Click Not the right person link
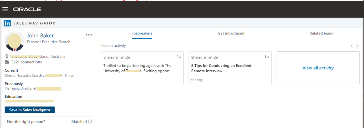 [x=26, y=122]
